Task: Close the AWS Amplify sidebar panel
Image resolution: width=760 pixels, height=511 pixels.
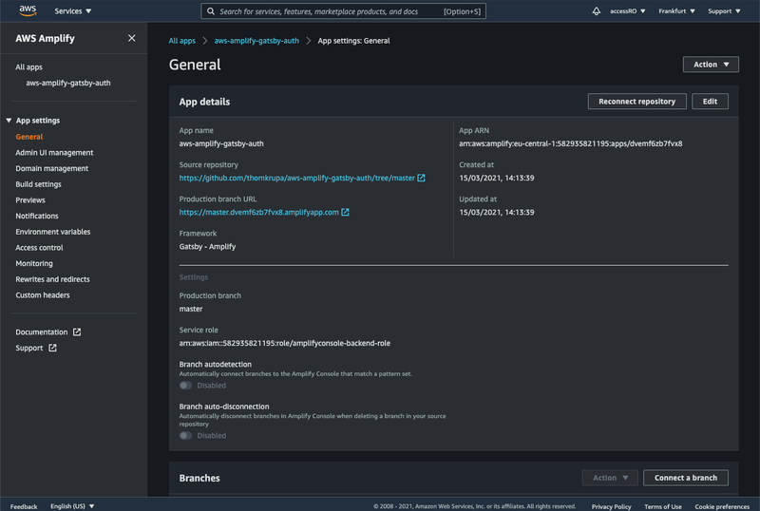Action: coord(131,38)
